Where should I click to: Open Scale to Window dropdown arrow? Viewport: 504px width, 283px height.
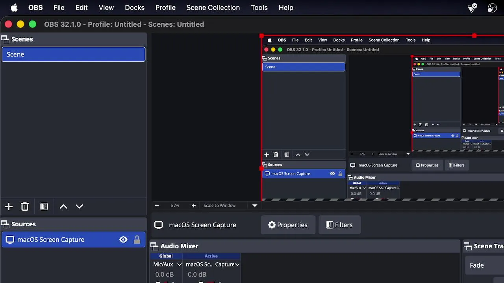pos(255,206)
